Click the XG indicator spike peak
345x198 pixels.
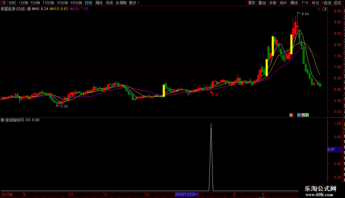[211, 124]
